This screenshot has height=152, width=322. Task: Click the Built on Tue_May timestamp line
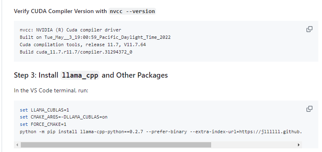(x=95, y=37)
